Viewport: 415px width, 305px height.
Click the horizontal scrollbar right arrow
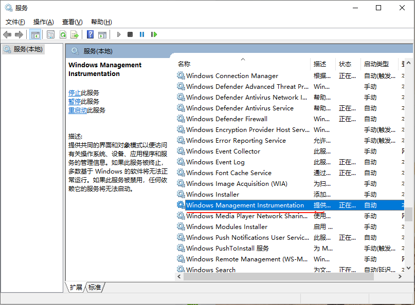pos(400,276)
